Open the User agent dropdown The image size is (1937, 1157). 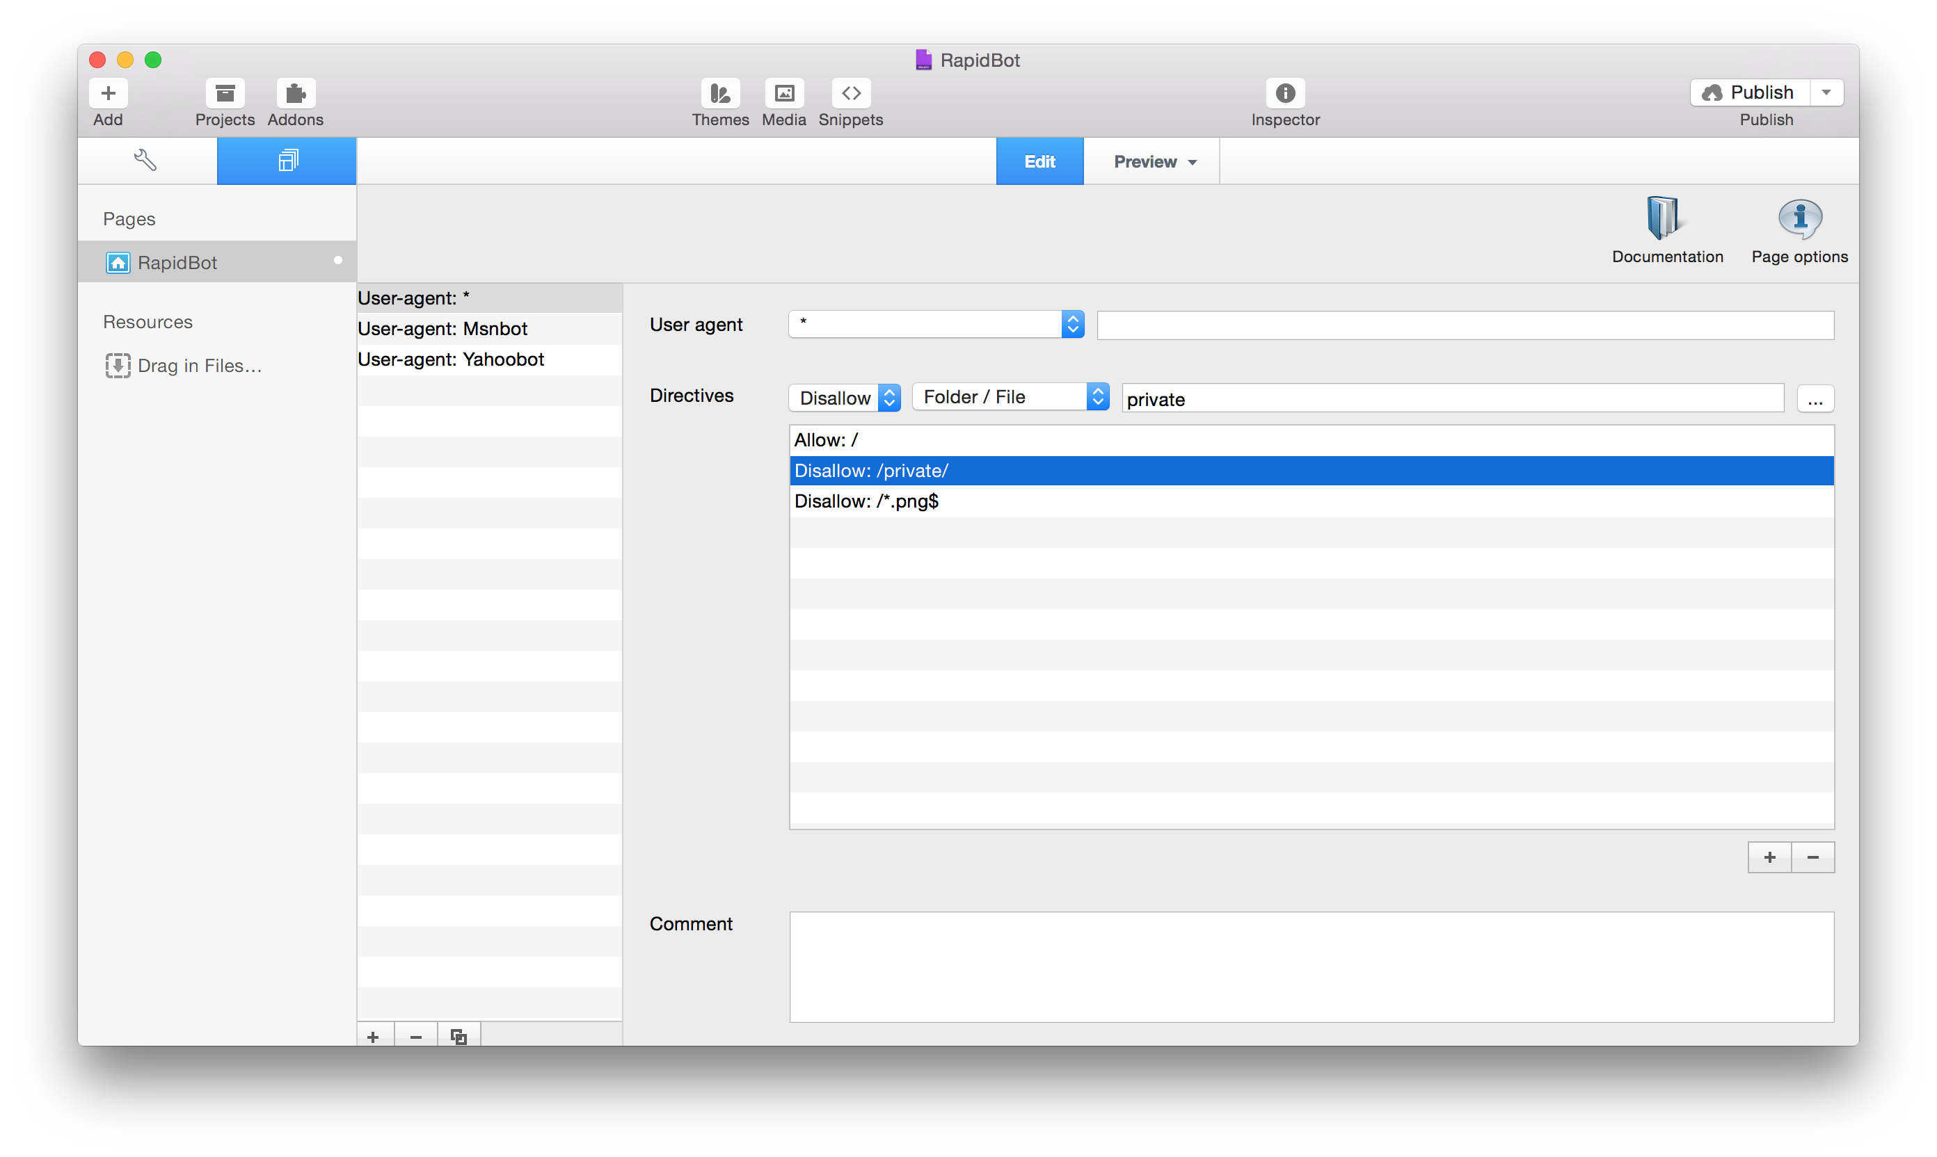(936, 324)
